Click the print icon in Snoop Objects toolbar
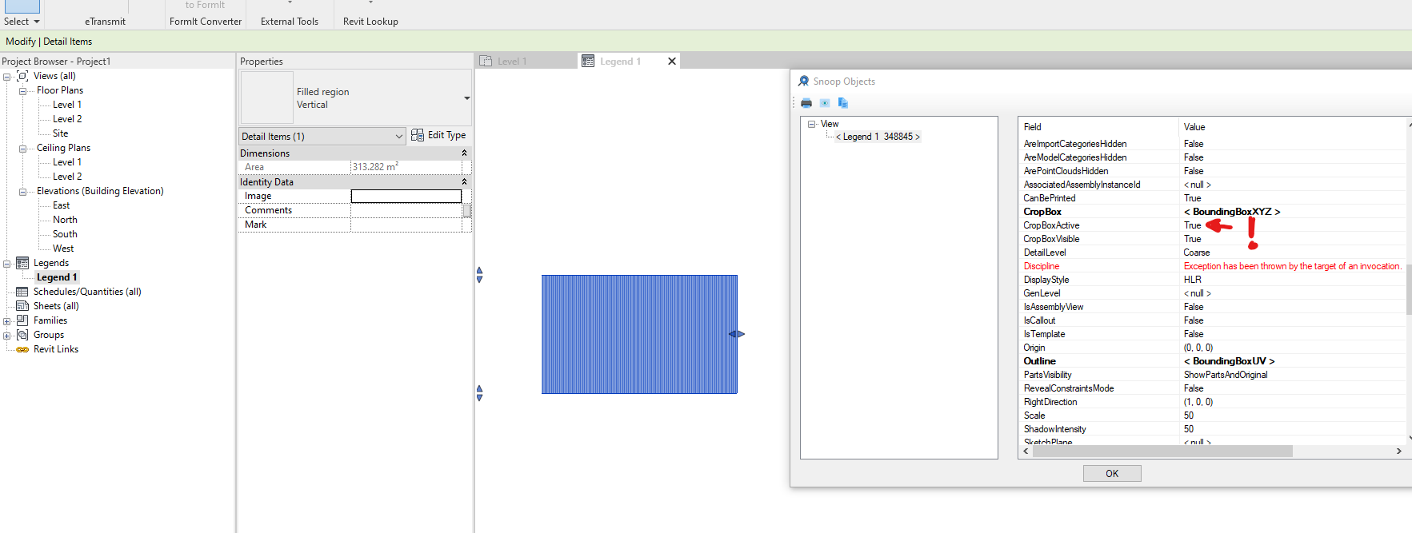 pos(806,103)
